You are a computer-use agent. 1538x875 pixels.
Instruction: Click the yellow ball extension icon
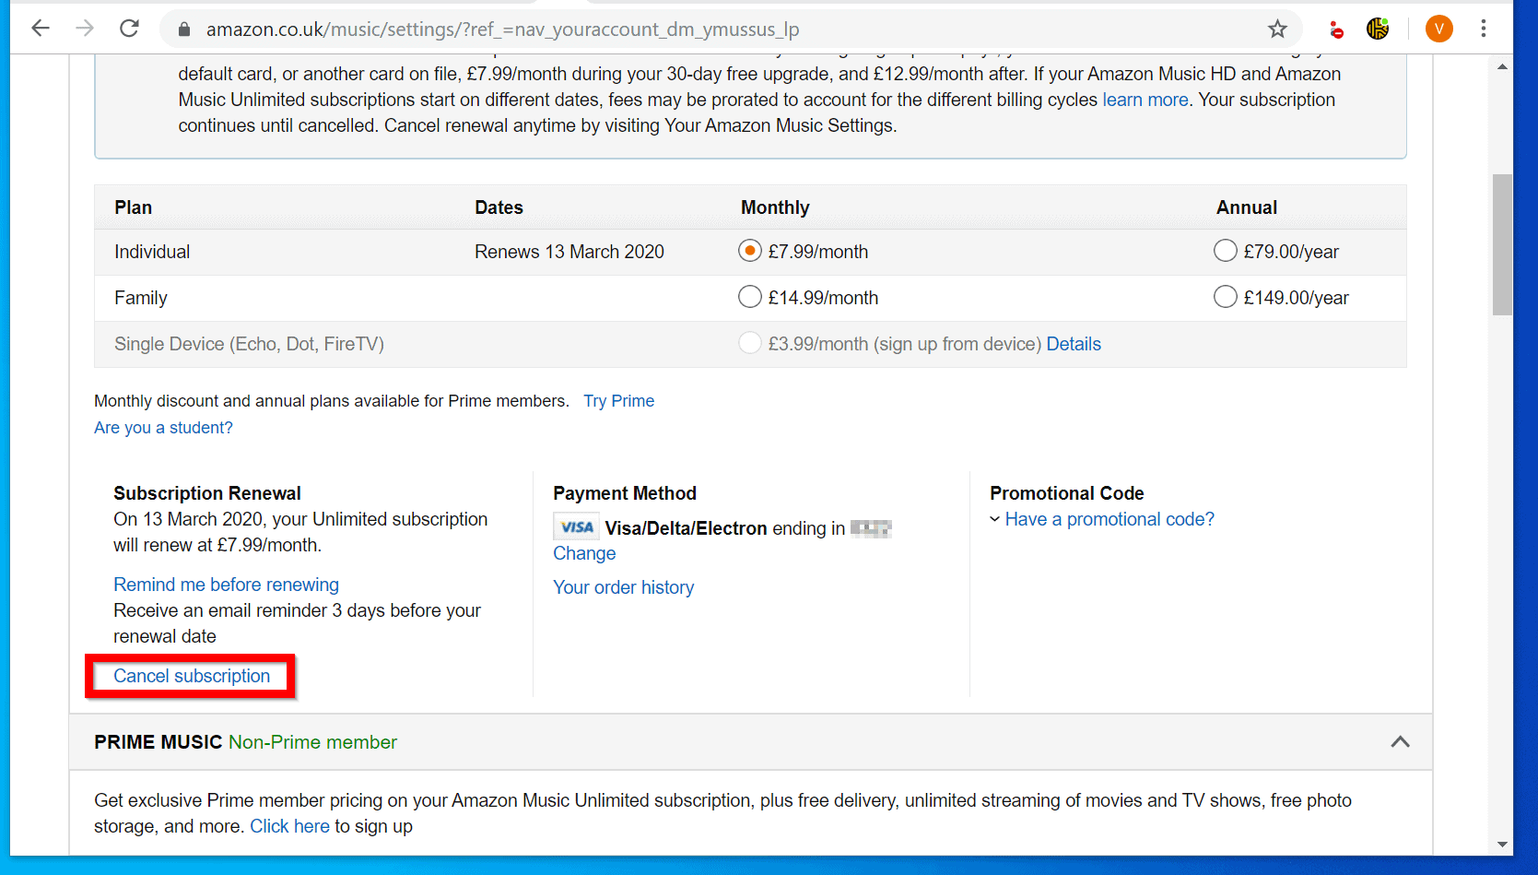coord(1377,29)
